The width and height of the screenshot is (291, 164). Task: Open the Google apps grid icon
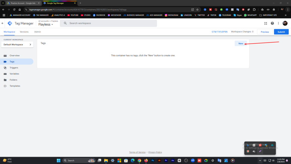266,23
